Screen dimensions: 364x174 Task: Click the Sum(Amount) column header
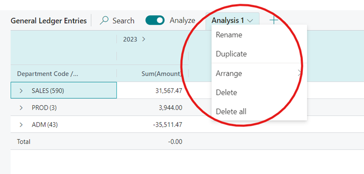162,74
